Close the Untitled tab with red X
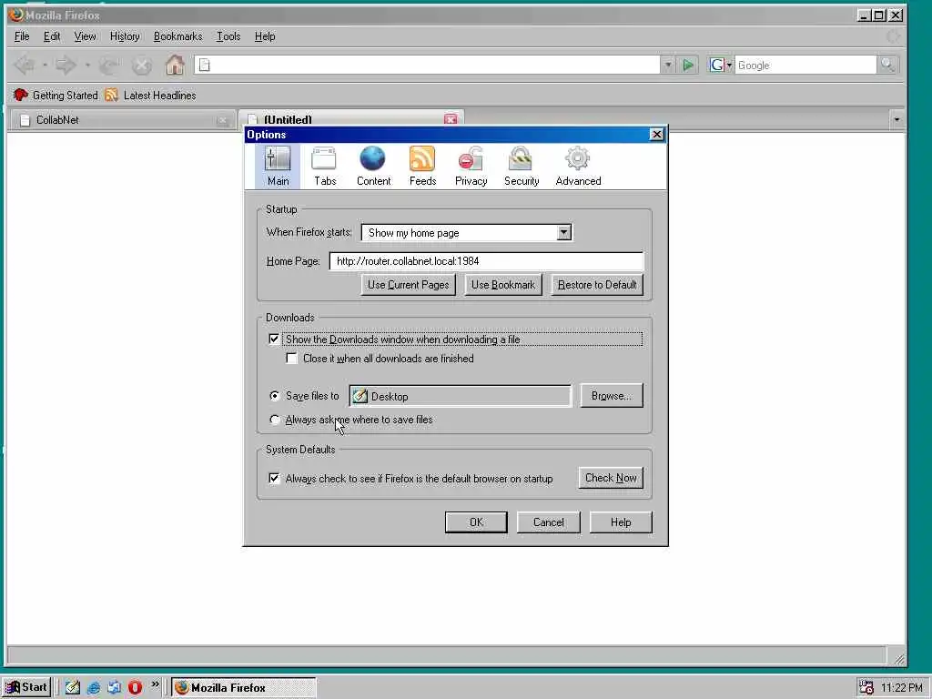Screen dimensions: 932x699 (x=451, y=119)
